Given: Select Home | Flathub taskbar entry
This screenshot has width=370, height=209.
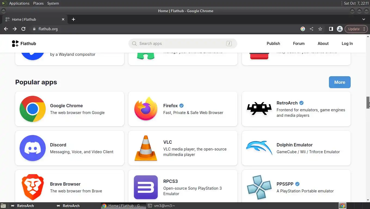Looking at the screenshot, I should click(123, 206).
